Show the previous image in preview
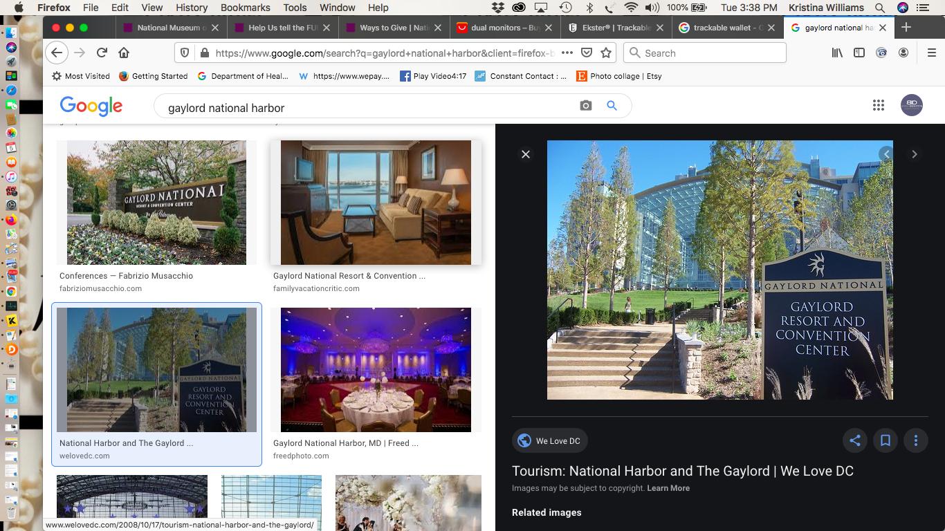 (886, 154)
